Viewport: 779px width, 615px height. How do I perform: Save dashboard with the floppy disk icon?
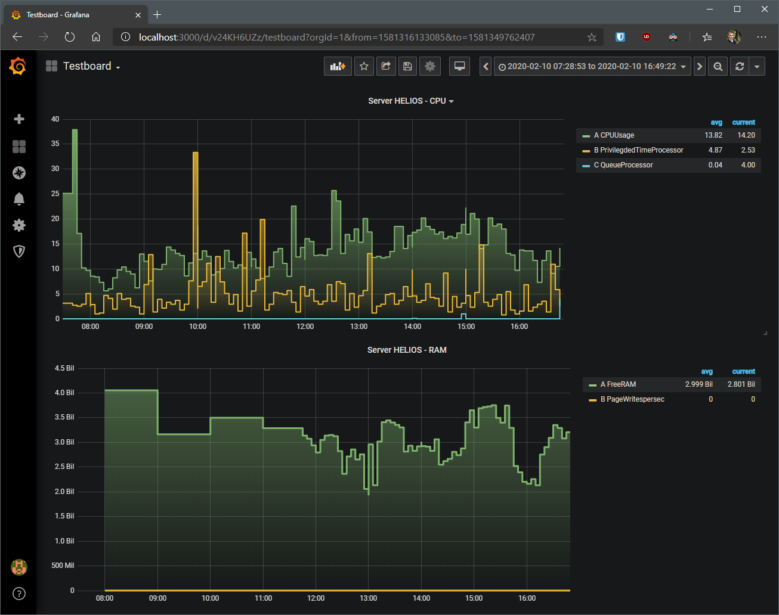(407, 66)
